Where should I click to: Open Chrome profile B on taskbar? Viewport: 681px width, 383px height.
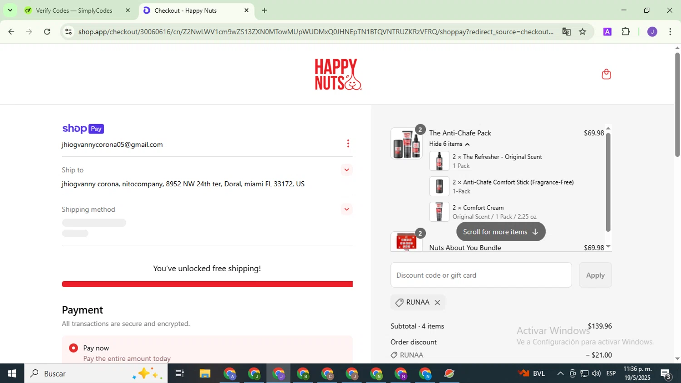coord(303,373)
